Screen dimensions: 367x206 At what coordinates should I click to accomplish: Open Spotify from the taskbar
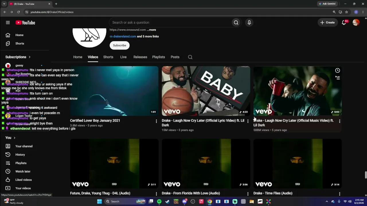click(159, 201)
